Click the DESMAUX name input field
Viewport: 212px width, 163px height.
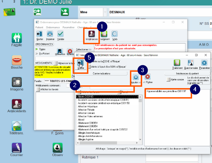coord(161,12)
